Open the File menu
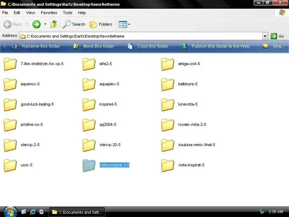The height and width of the screenshot is (217, 289). (5, 13)
